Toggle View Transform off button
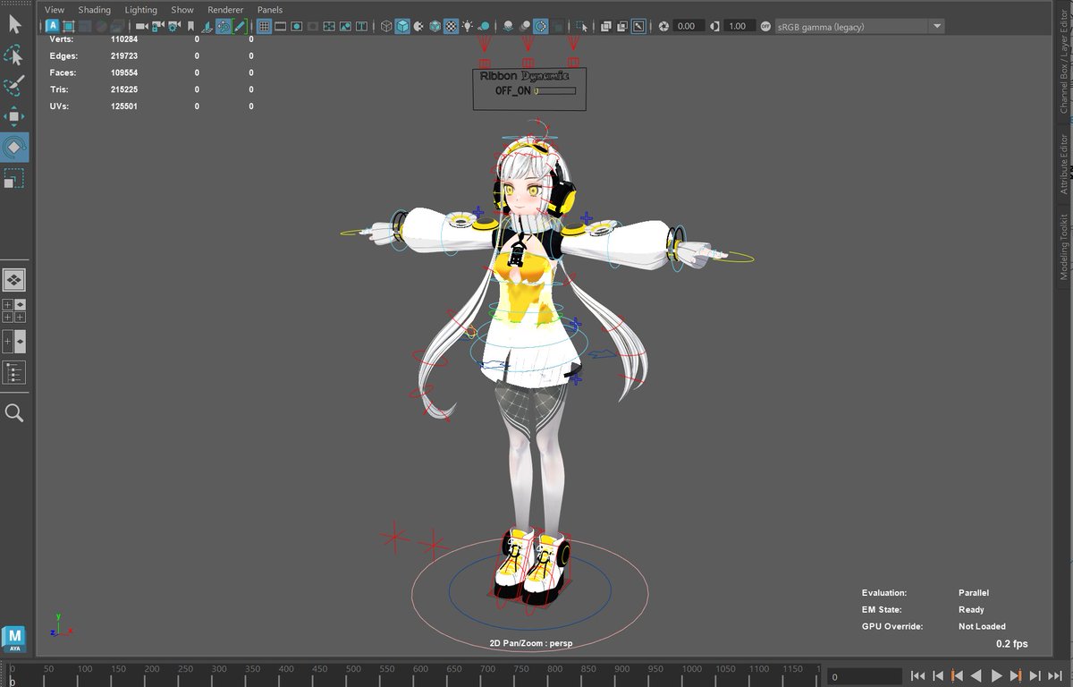Screen dimensions: 1073x687 pyautogui.click(x=765, y=27)
